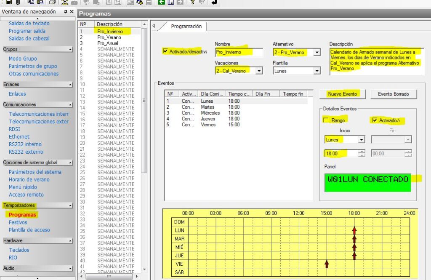The image size is (431, 280).
Task: Collapse Opciones de sistema global section
Action: click(x=70, y=163)
